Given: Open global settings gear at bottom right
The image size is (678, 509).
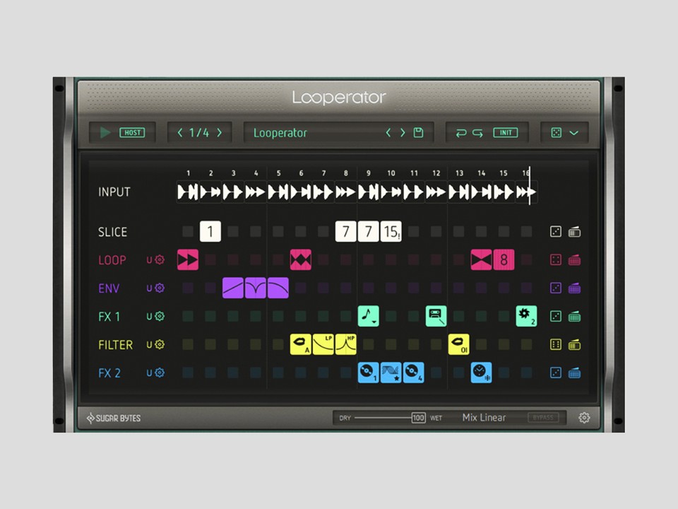Looking at the screenshot, I should tap(584, 418).
